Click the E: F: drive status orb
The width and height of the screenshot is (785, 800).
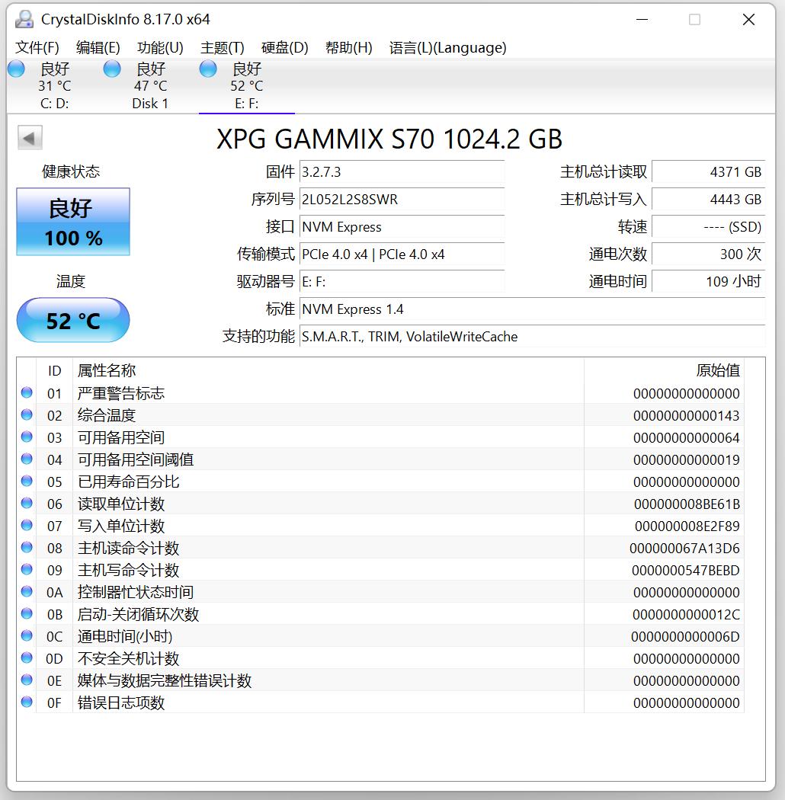point(207,69)
